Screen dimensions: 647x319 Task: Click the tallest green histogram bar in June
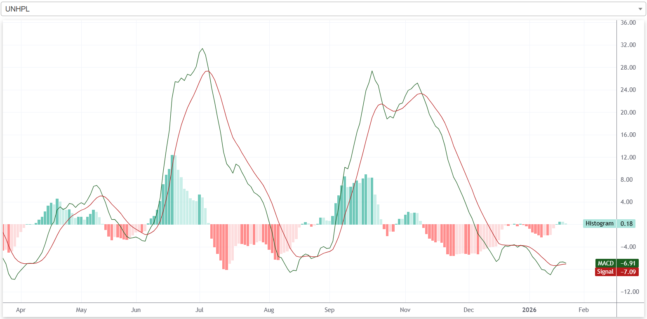173,190
